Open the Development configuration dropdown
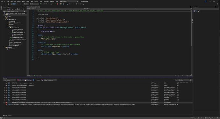Image resolution: width=220 pixels, height=119 pixels. pyautogui.click(x=26, y=4)
